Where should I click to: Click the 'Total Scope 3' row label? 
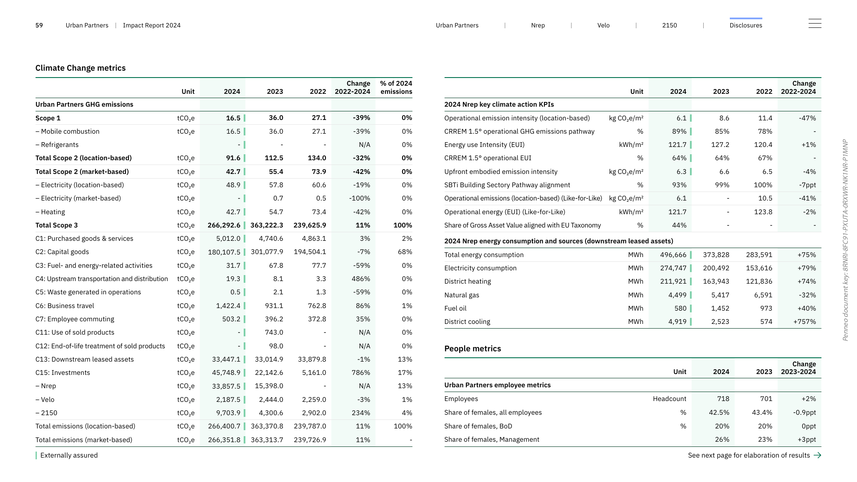point(57,225)
